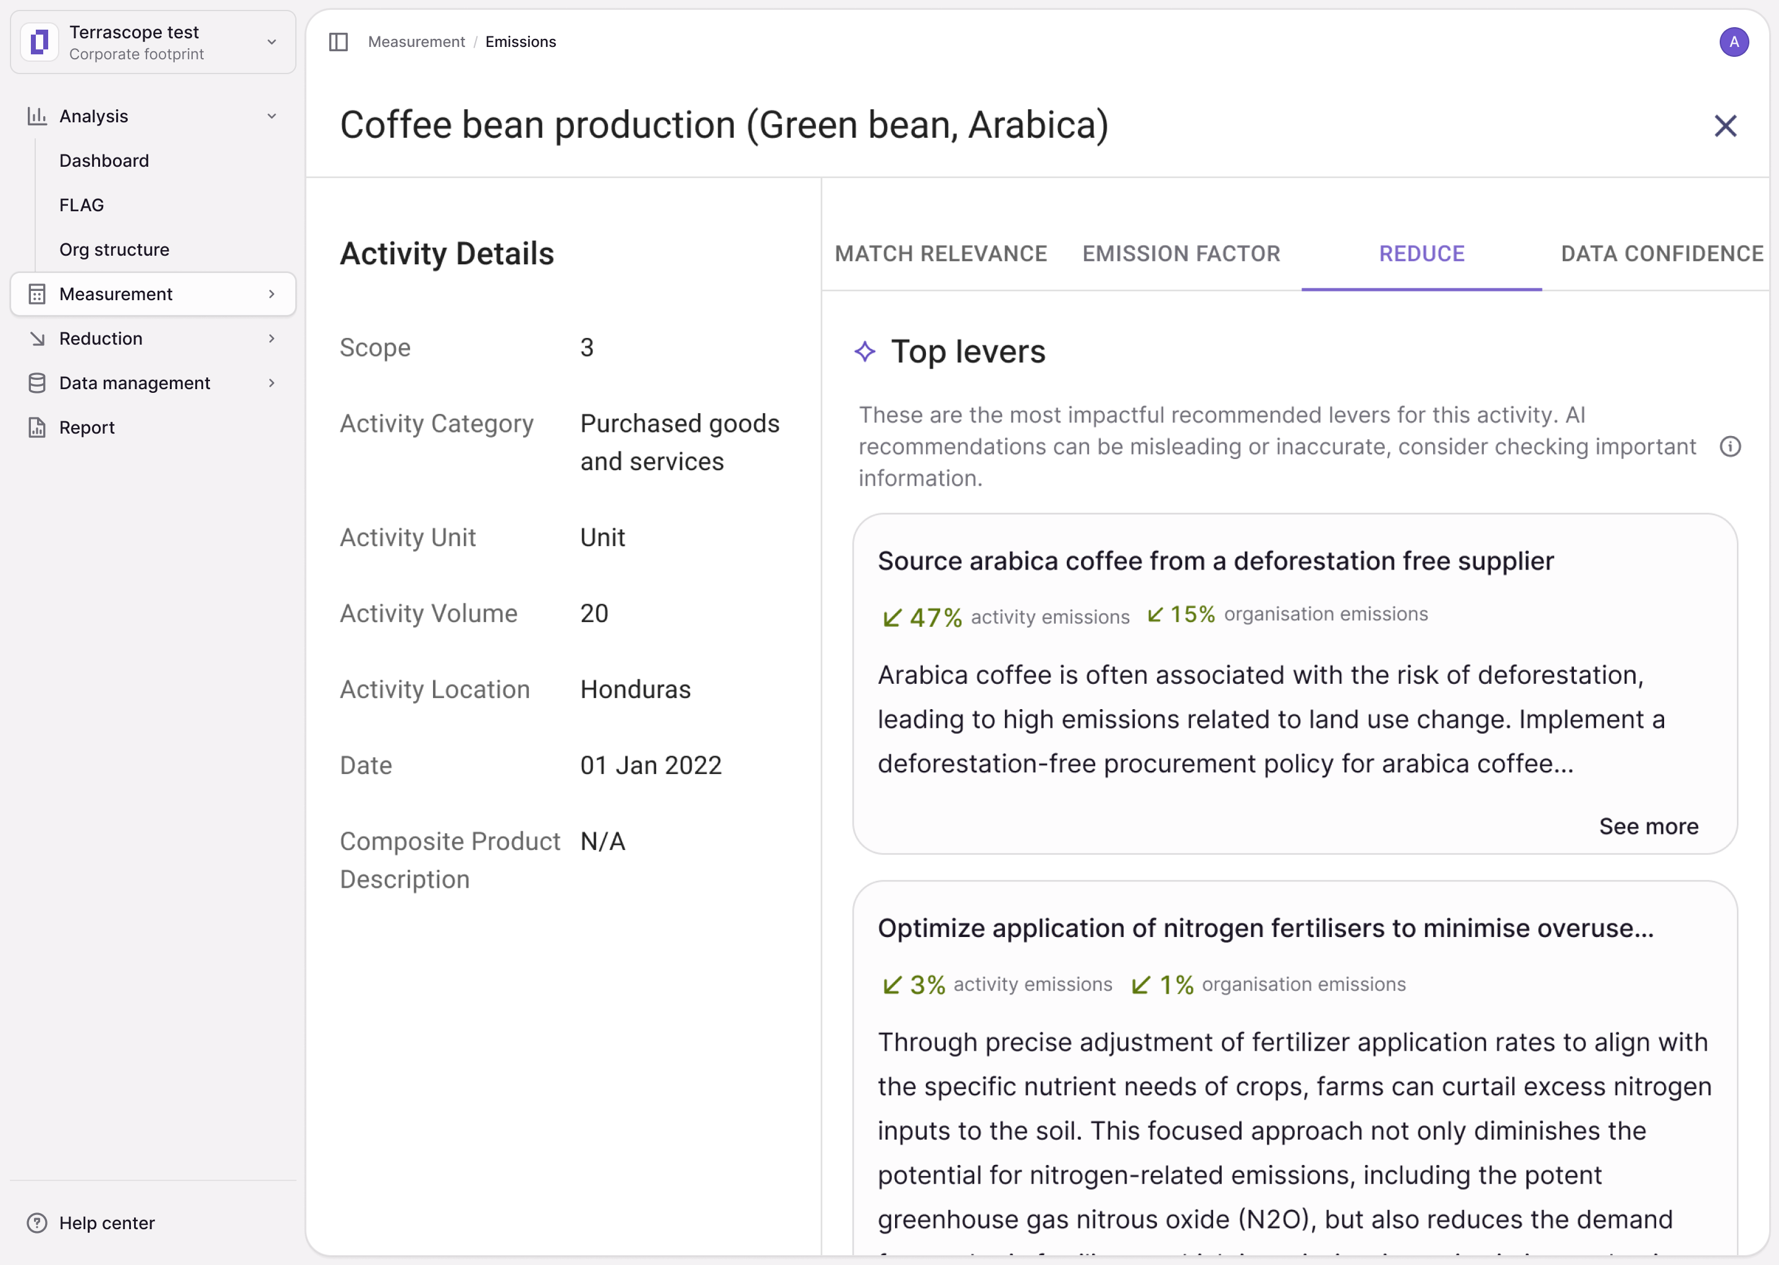Go to the Measurement breadcrumb
Screen dimensions: 1779x1265
click(x=416, y=42)
